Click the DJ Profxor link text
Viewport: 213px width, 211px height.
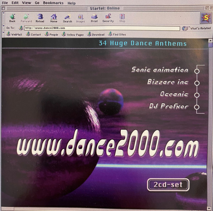pos(169,106)
